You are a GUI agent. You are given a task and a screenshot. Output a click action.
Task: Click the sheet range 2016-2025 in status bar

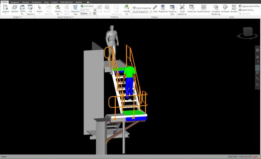click(232, 157)
